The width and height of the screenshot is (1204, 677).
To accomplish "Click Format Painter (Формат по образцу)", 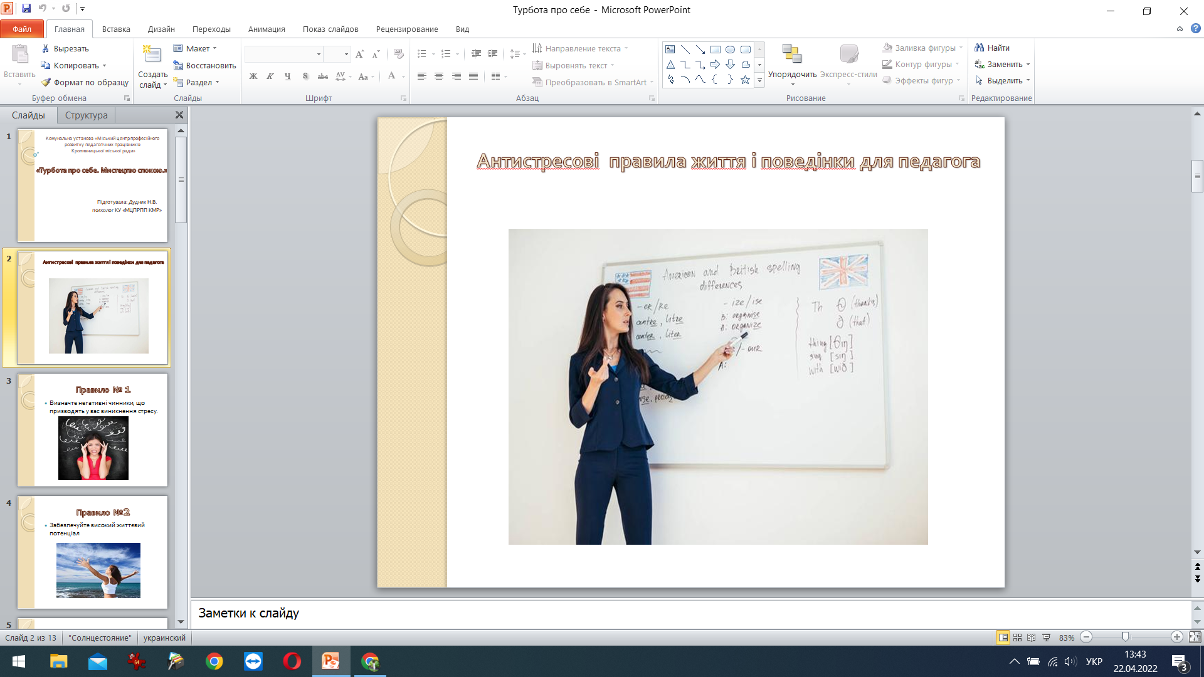I will click(x=85, y=82).
